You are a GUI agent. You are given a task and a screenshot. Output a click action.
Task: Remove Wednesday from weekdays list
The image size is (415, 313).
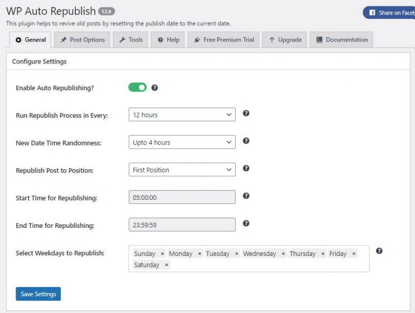283,254
